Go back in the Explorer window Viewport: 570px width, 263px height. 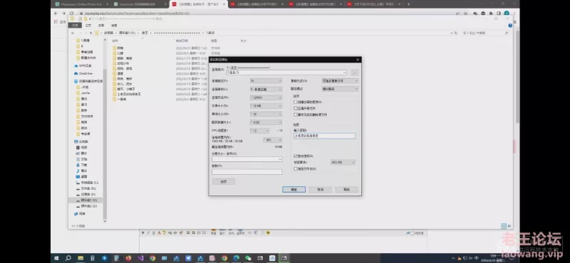pos(73,33)
